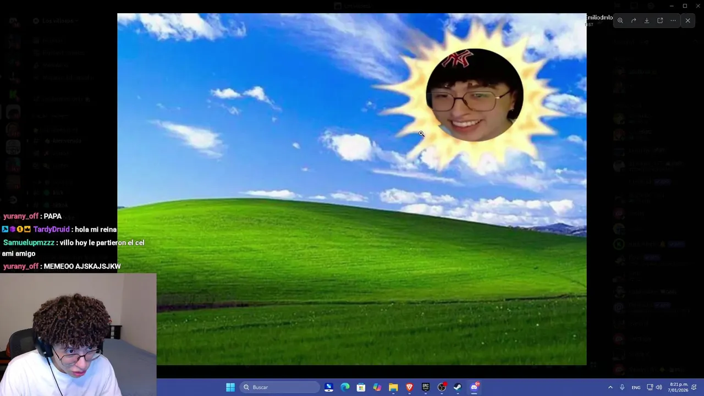Click the Emiliodmlo sender name
704x396 pixels.
point(599,18)
